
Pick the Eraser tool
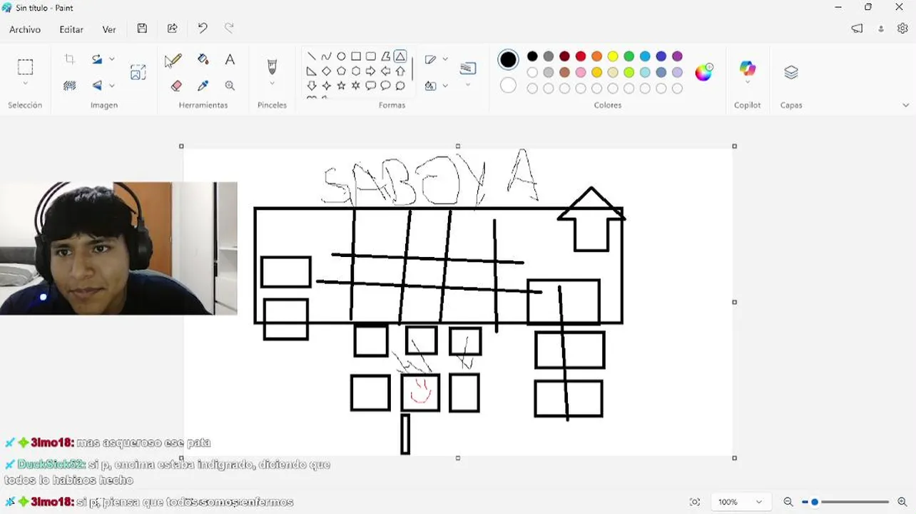(x=176, y=86)
